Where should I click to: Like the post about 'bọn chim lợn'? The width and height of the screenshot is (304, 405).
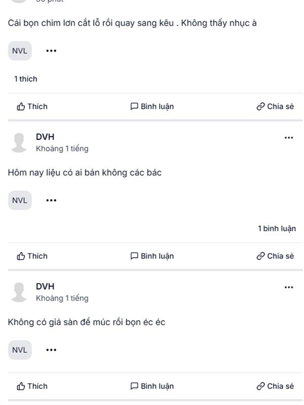click(x=32, y=106)
